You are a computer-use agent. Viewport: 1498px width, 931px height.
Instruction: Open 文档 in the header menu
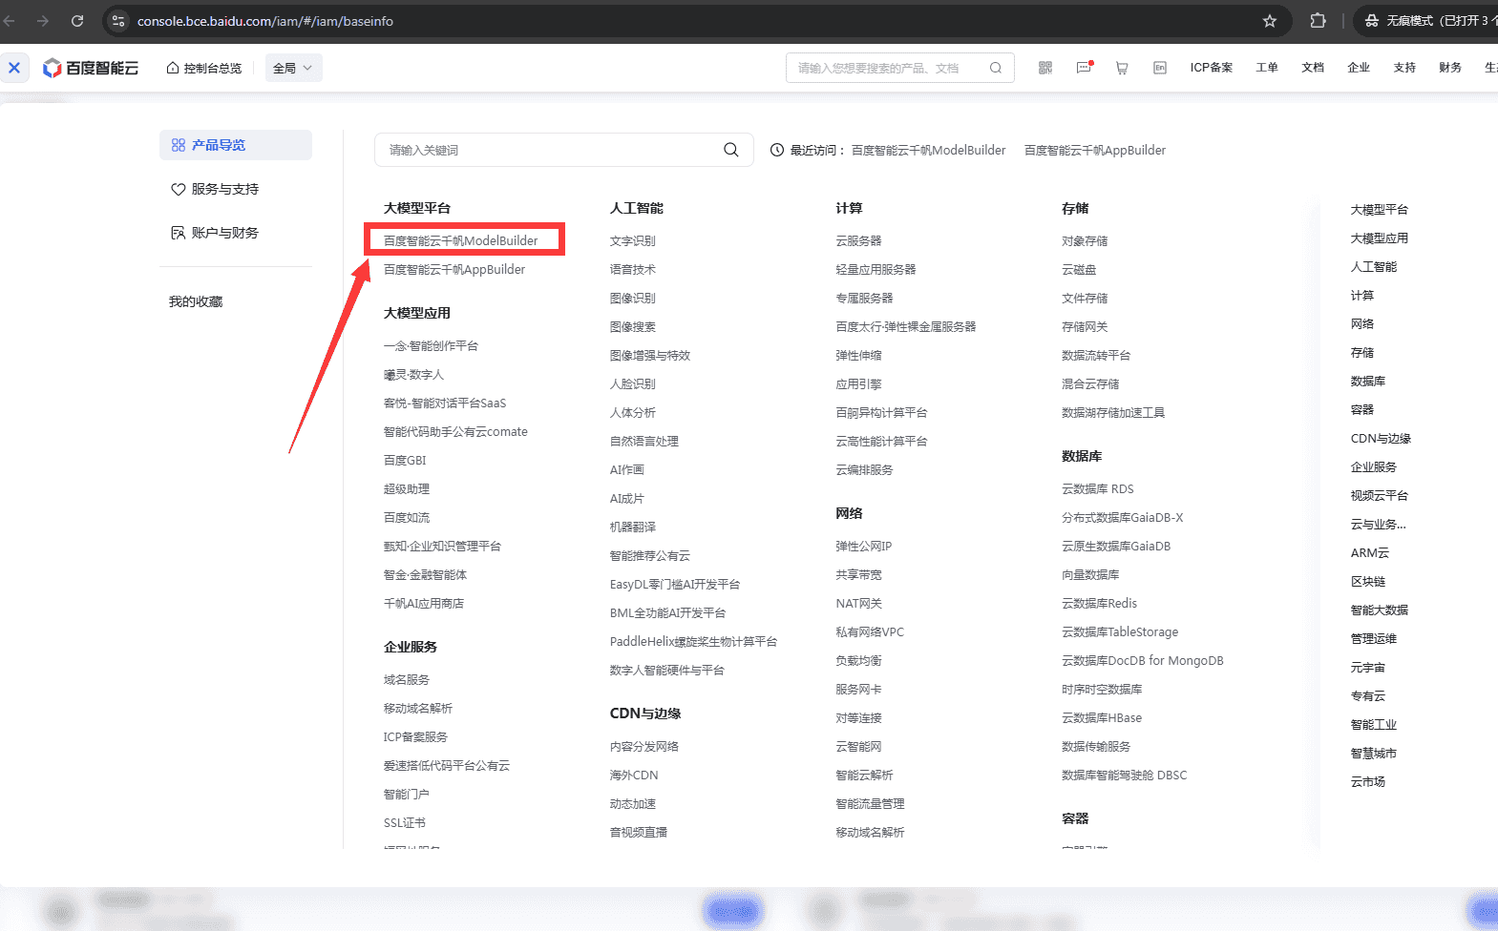tap(1313, 68)
